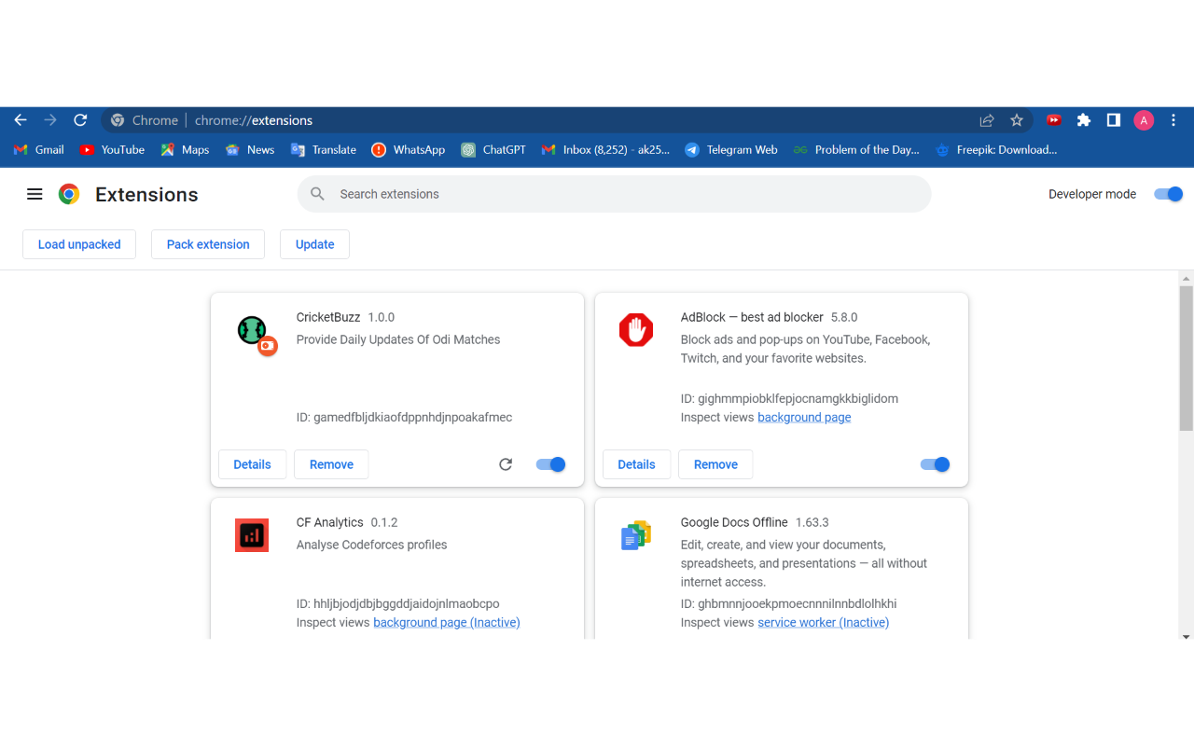
Task: Click in the Search extensions field
Action: (x=614, y=194)
